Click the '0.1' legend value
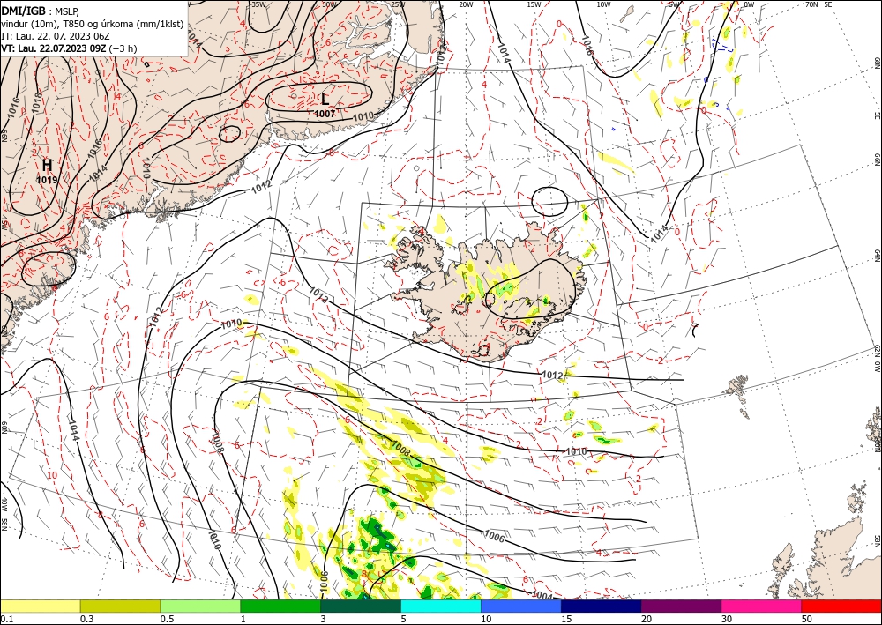The width and height of the screenshot is (882, 625). click(x=5, y=618)
